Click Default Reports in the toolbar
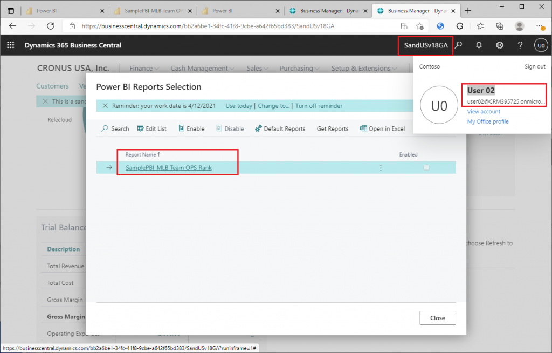 (x=280, y=128)
